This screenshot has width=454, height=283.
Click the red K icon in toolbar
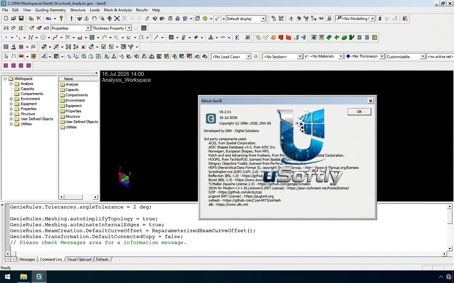point(237,37)
